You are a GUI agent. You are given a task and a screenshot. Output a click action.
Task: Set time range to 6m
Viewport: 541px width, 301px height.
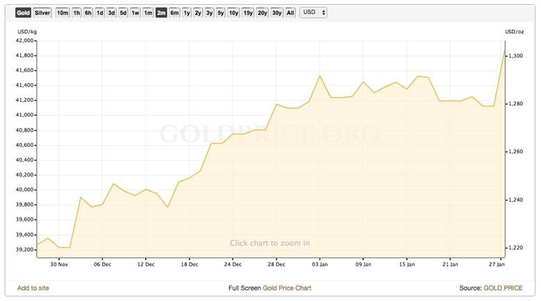coord(174,12)
